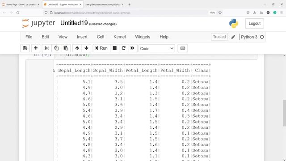Click the Jupyter logo
The width and height of the screenshot is (286, 161).
pos(38,23)
